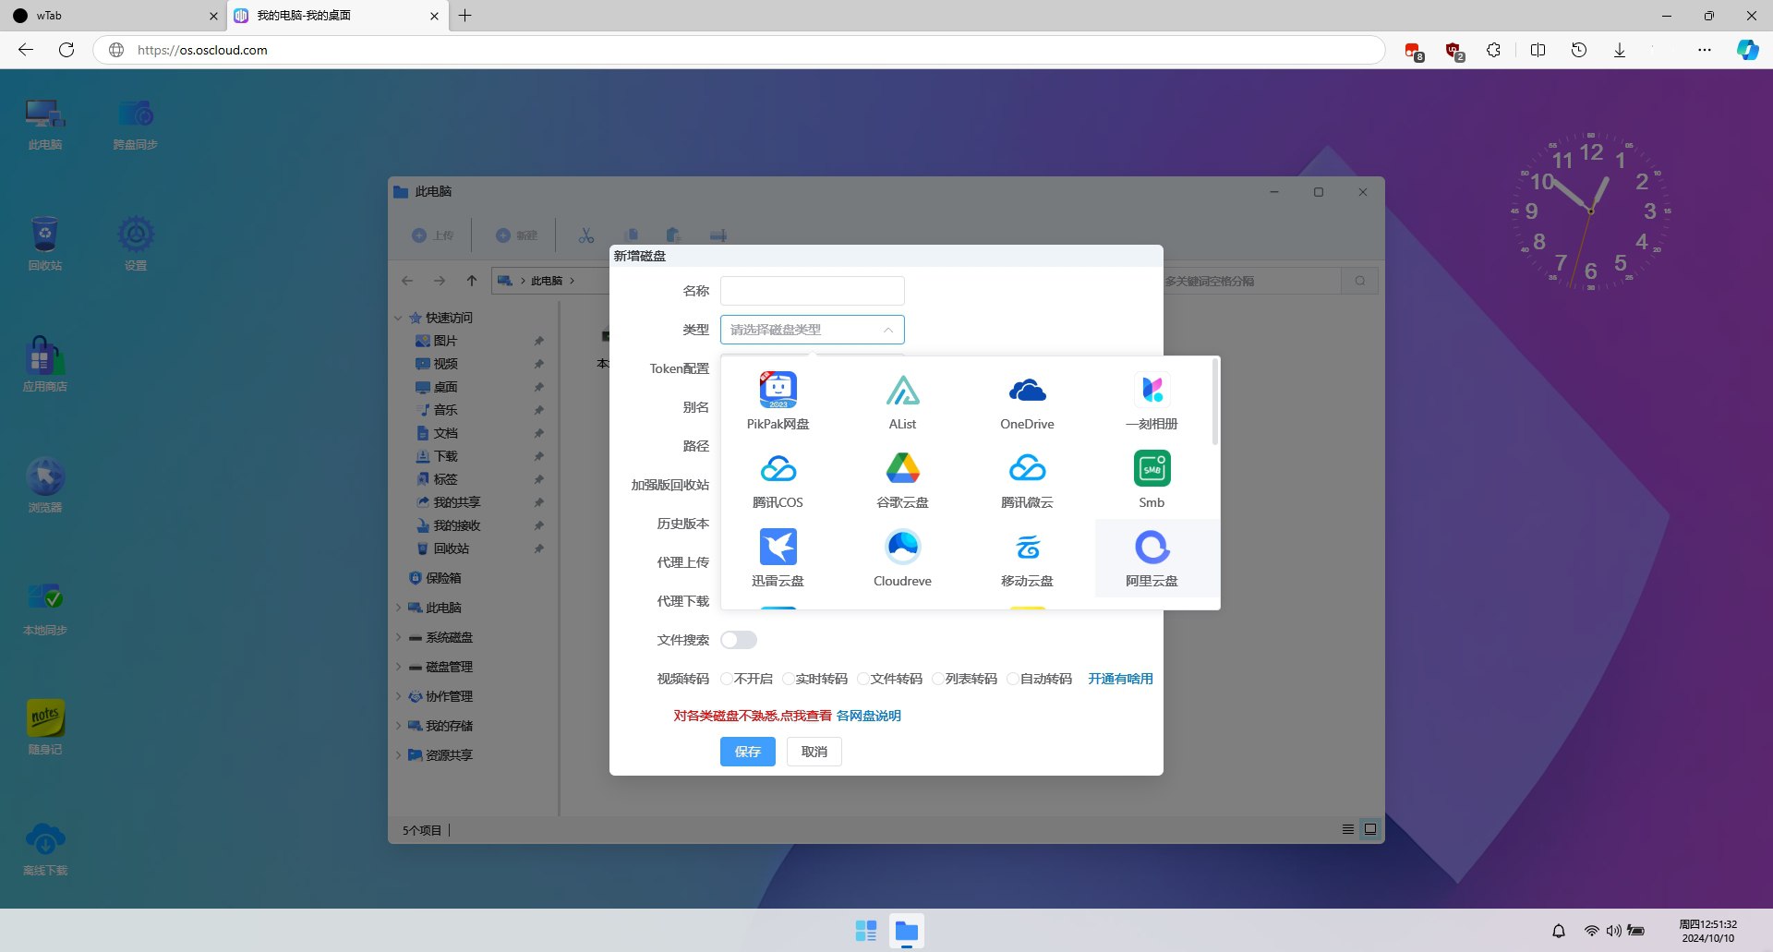Click the file manager search box
Screen dimensions: 1773x952
coord(1251,281)
